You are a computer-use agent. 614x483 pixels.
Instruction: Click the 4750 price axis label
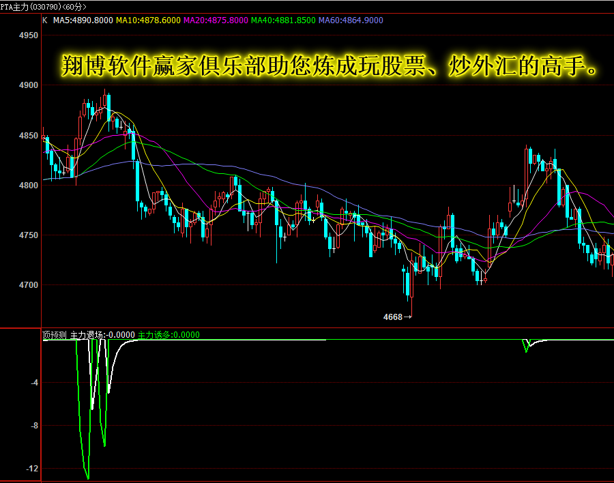(x=29, y=235)
